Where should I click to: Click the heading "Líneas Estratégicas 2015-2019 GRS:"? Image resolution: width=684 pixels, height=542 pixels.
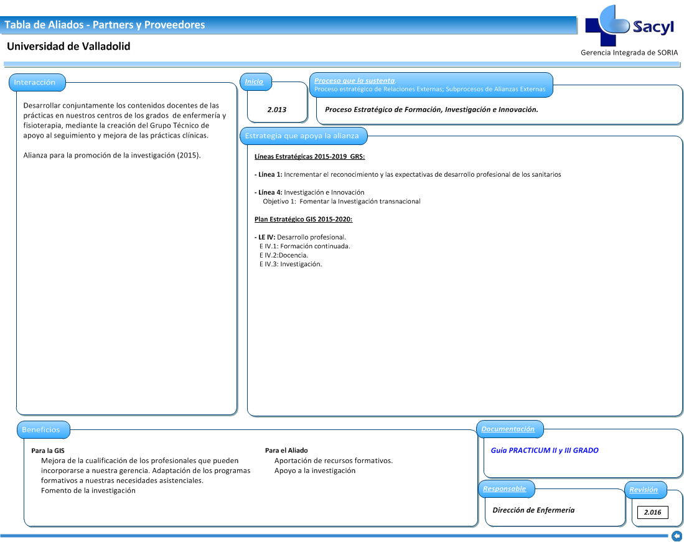[310, 157]
